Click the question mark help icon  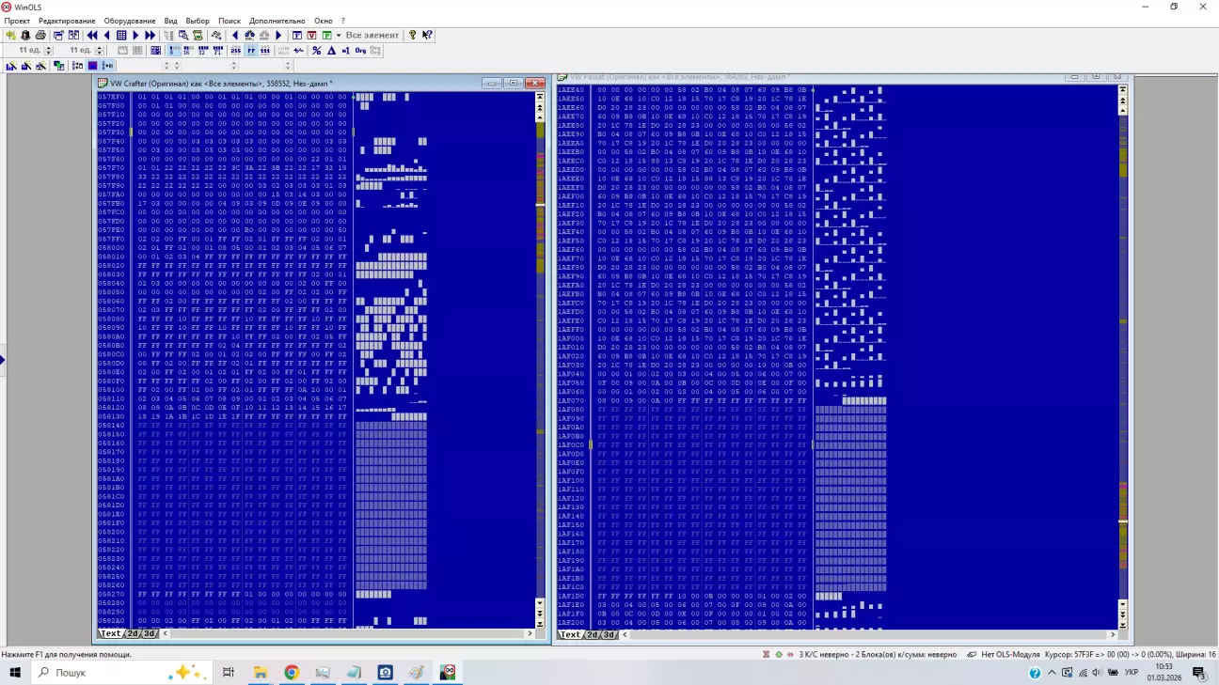pos(412,35)
